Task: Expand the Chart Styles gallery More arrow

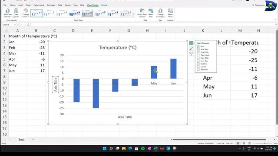Action: coord(133,16)
